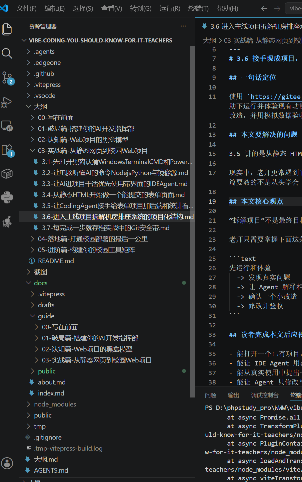This screenshot has width=302, height=482.
Task: Open the container/box icon in activity bar
Action: click(7, 174)
